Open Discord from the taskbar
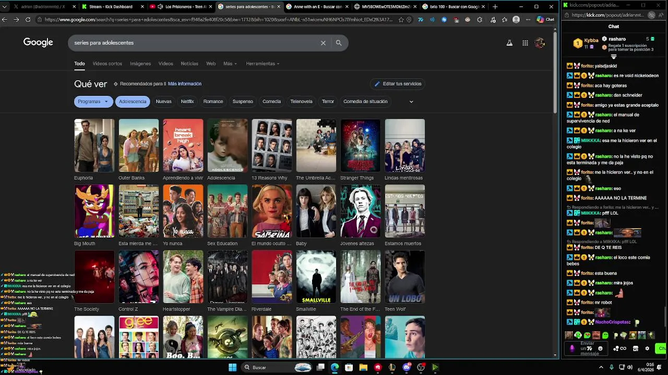 pos(407,367)
